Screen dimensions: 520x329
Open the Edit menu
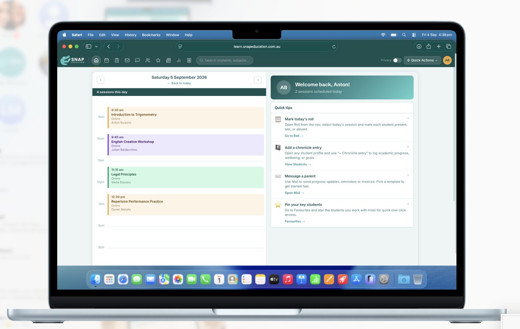pos(102,35)
